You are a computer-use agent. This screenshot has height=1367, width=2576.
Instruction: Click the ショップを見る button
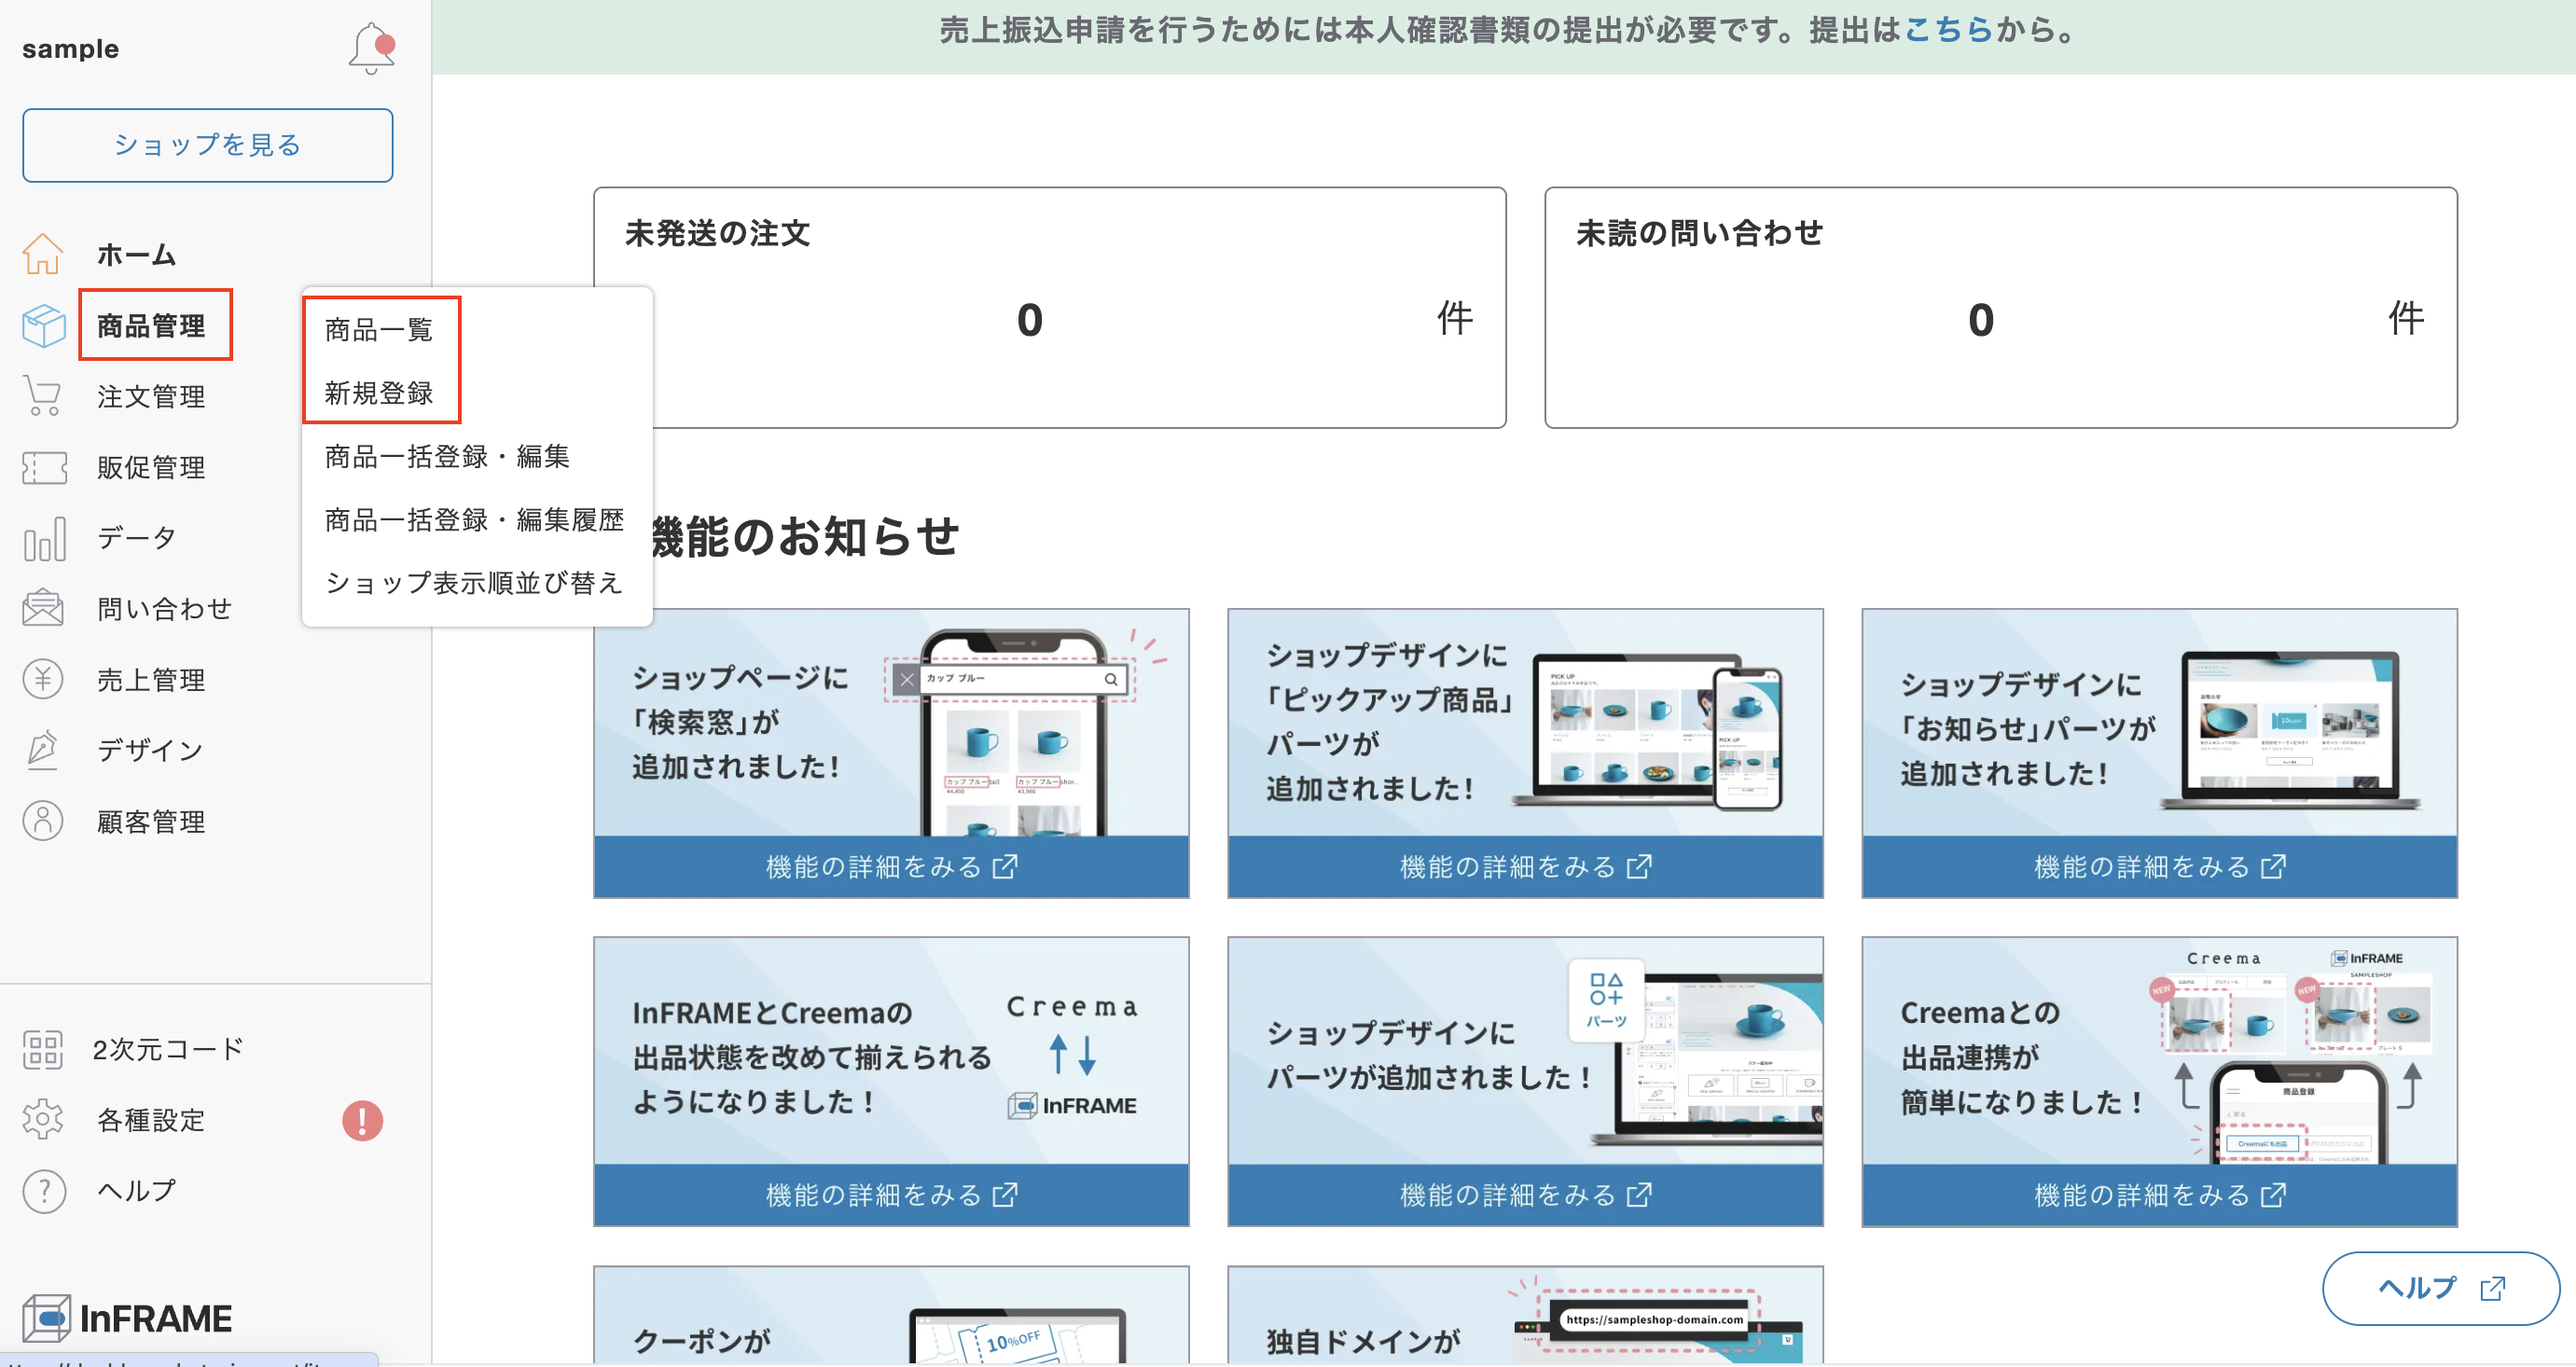(x=208, y=145)
